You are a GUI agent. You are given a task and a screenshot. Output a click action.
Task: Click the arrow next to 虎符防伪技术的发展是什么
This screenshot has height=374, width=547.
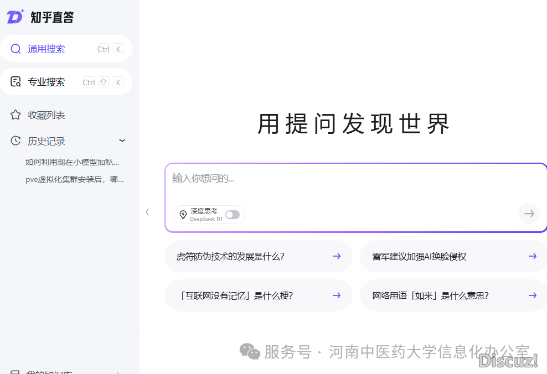[336, 256]
